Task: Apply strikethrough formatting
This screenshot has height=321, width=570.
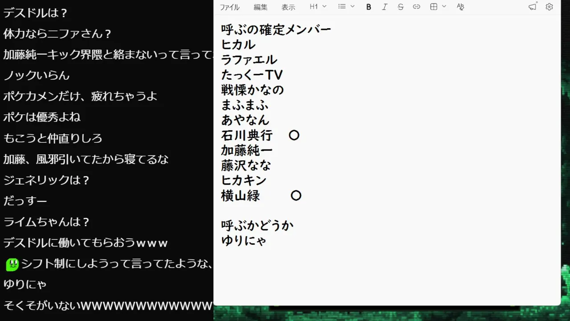Action: click(400, 7)
